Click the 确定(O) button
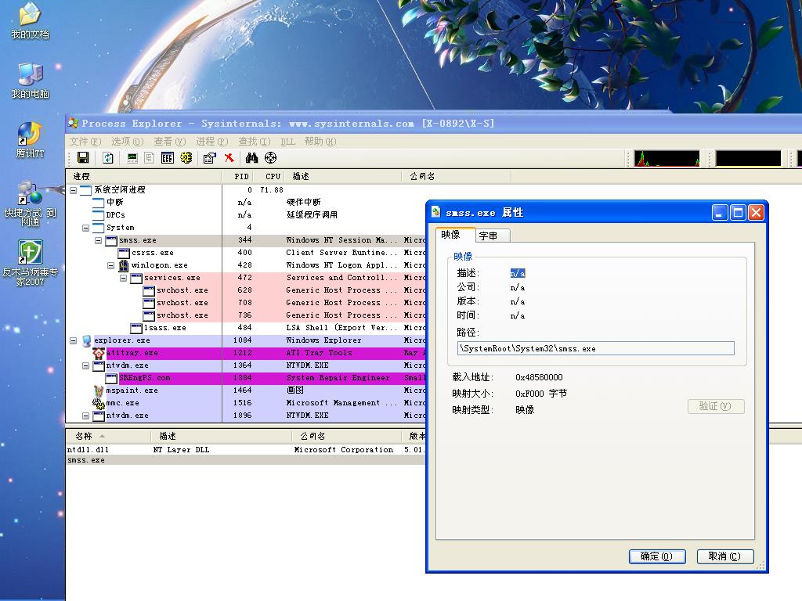 [x=656, y=556]
